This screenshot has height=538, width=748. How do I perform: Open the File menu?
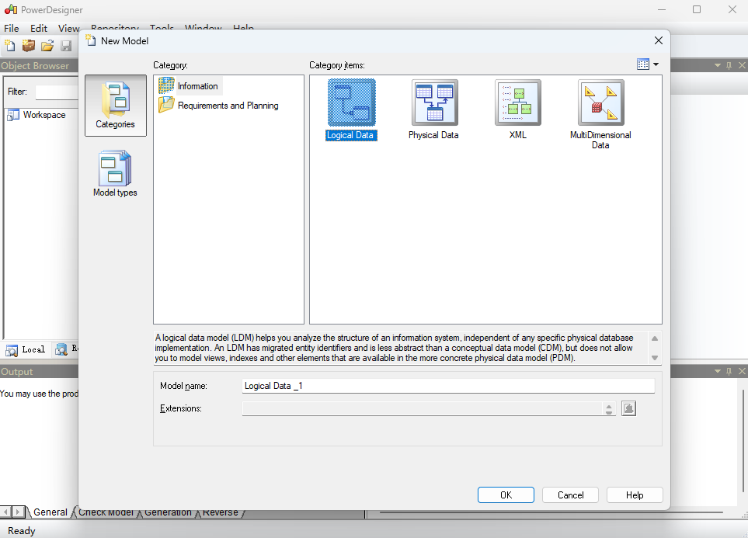tap(12, 29)
